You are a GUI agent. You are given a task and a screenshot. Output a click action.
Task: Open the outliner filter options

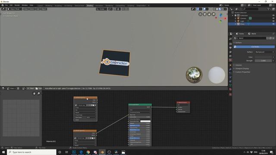point(269,9)
